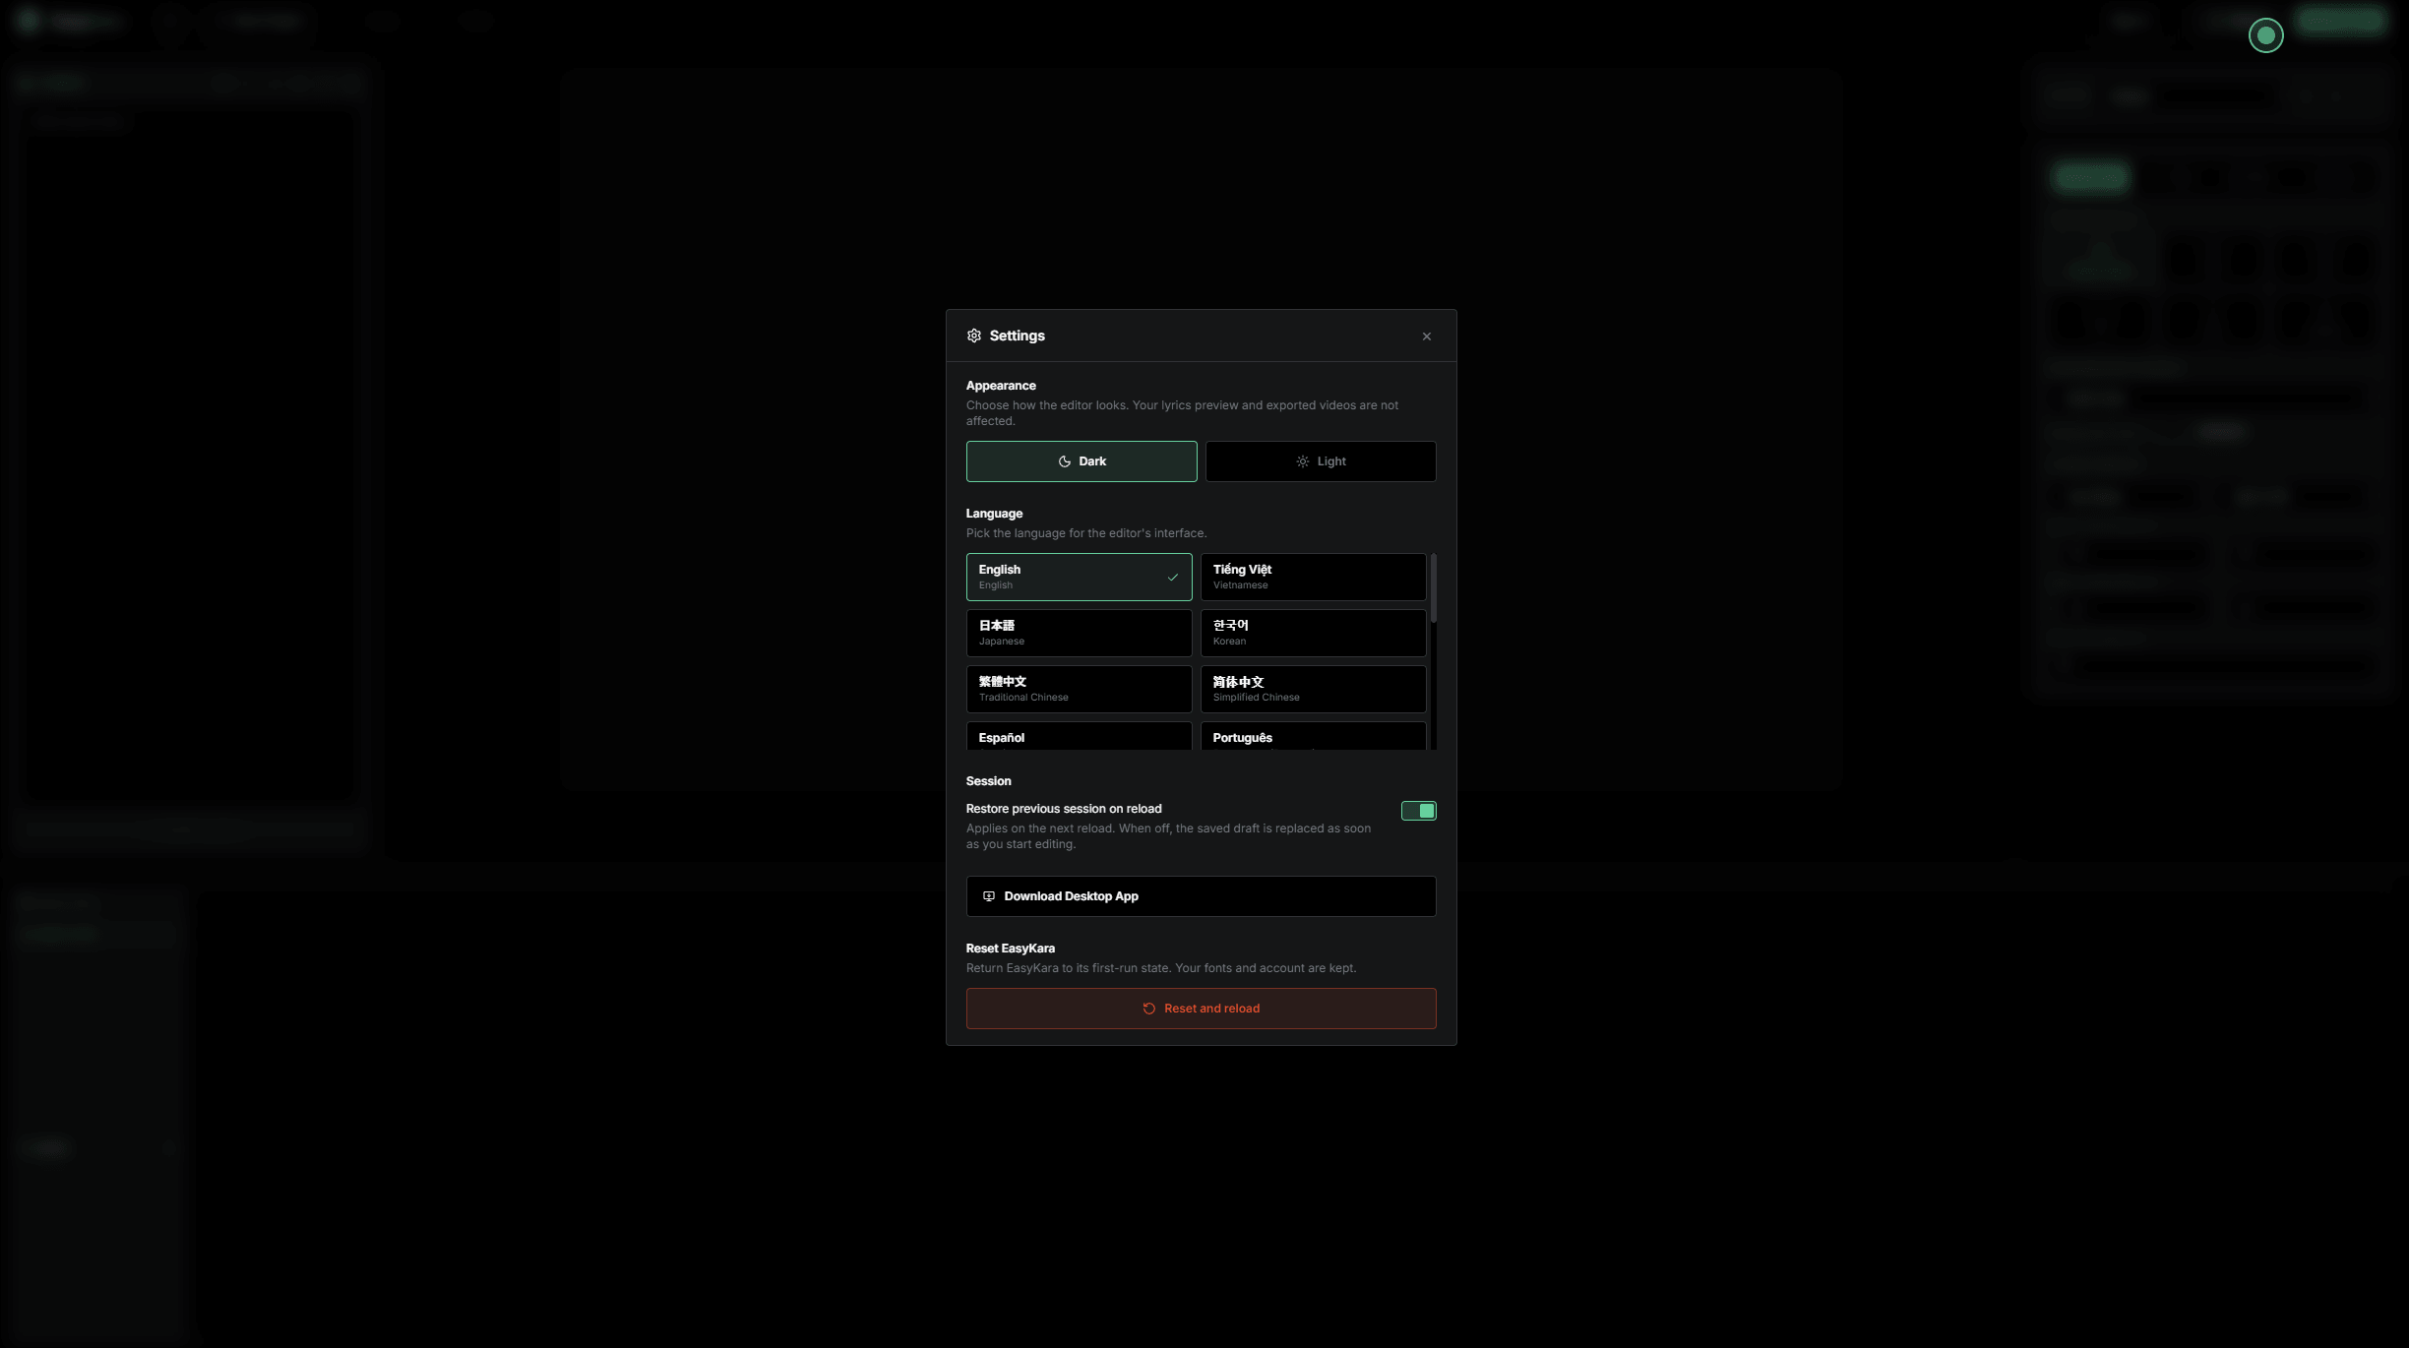This screenshot has height=1348, width=2409.
Task: Click the text 'Pick the language for the editor's interface.'
Action: (1085, 533)
